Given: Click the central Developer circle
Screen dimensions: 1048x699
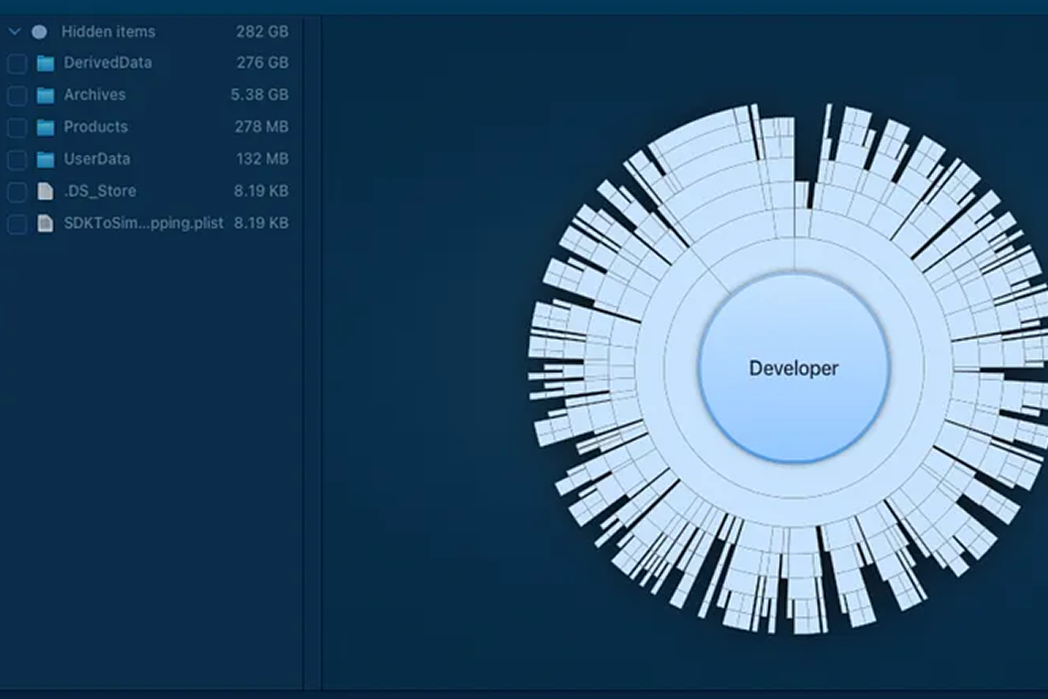Looking at the screenshot, I should 793,368.
